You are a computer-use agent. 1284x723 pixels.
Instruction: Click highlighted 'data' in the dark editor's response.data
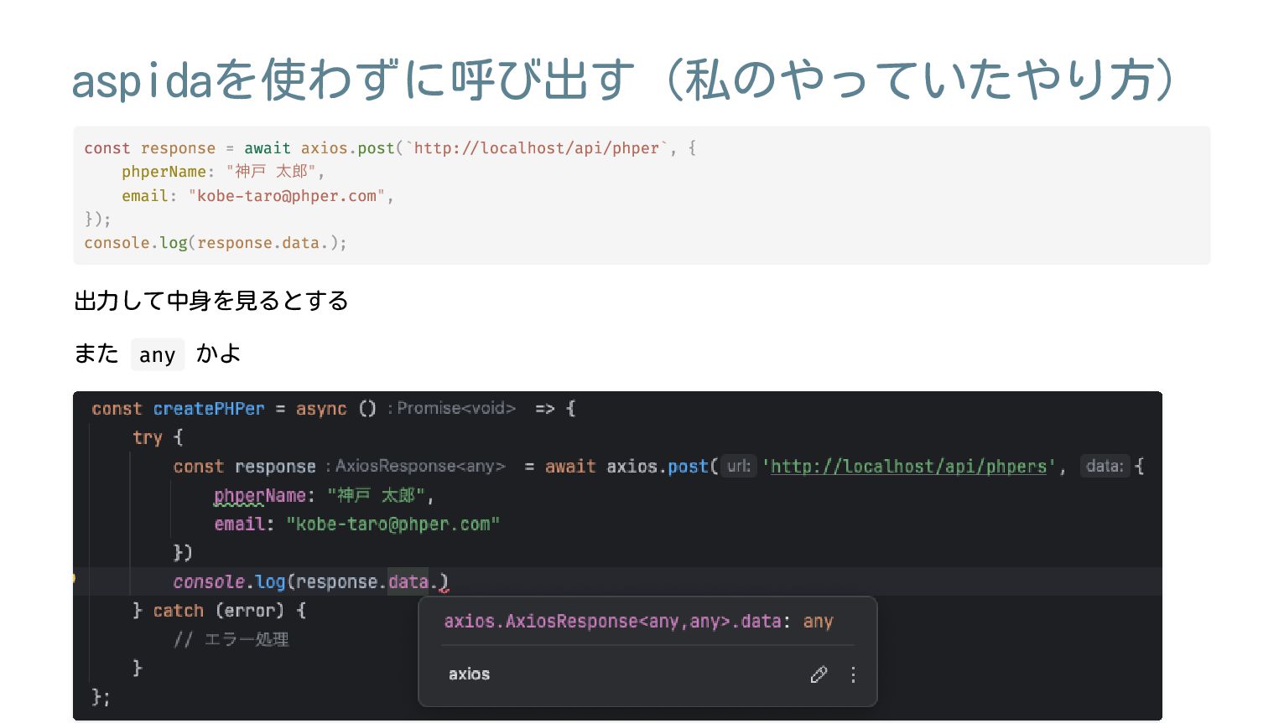[x=408, y=581]
